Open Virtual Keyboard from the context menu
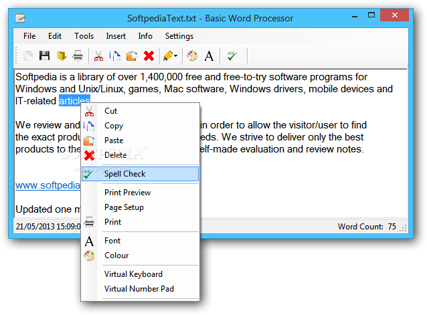This screenshot has width=427, height=315. click(x=141, y=274)
